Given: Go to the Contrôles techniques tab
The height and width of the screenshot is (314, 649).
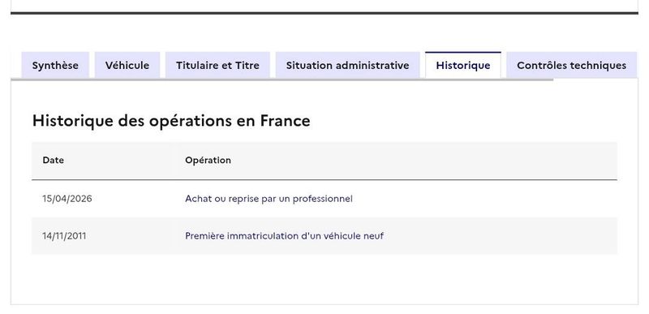Looking at the screenshot, I should pos(572,65).
